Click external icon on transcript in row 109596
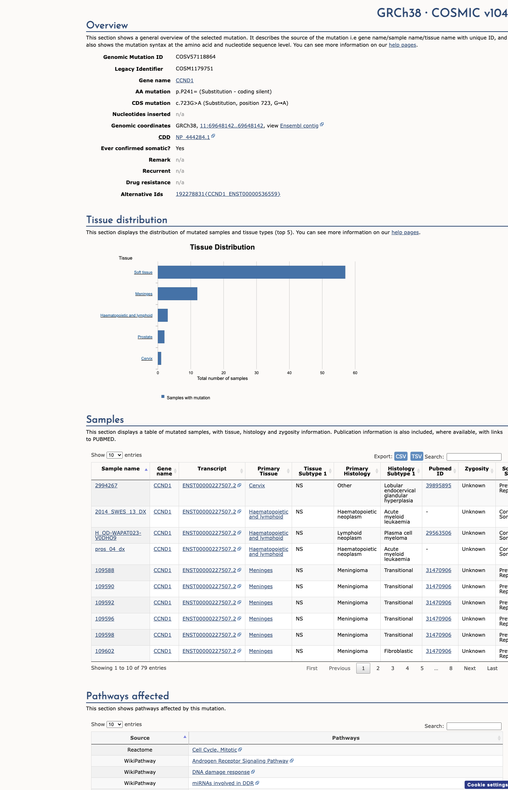 pyautogui.click(x=239, y=618)
